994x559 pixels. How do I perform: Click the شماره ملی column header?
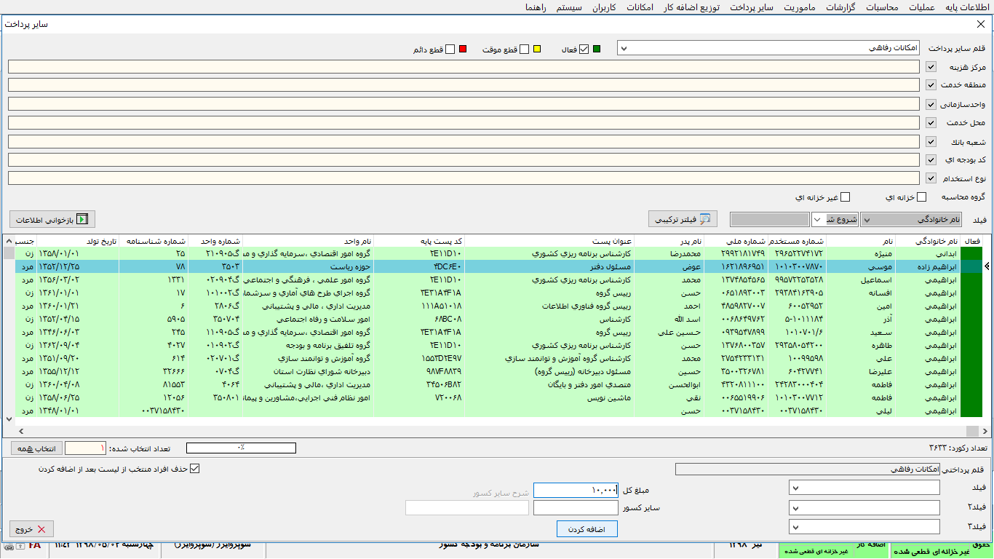(x=736, y=241)
